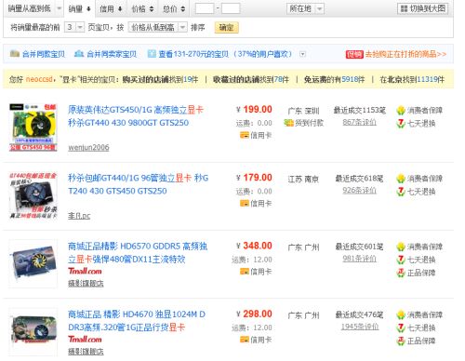Open 926条评价 reviews link
465x361 pixels.
point(359,191)
